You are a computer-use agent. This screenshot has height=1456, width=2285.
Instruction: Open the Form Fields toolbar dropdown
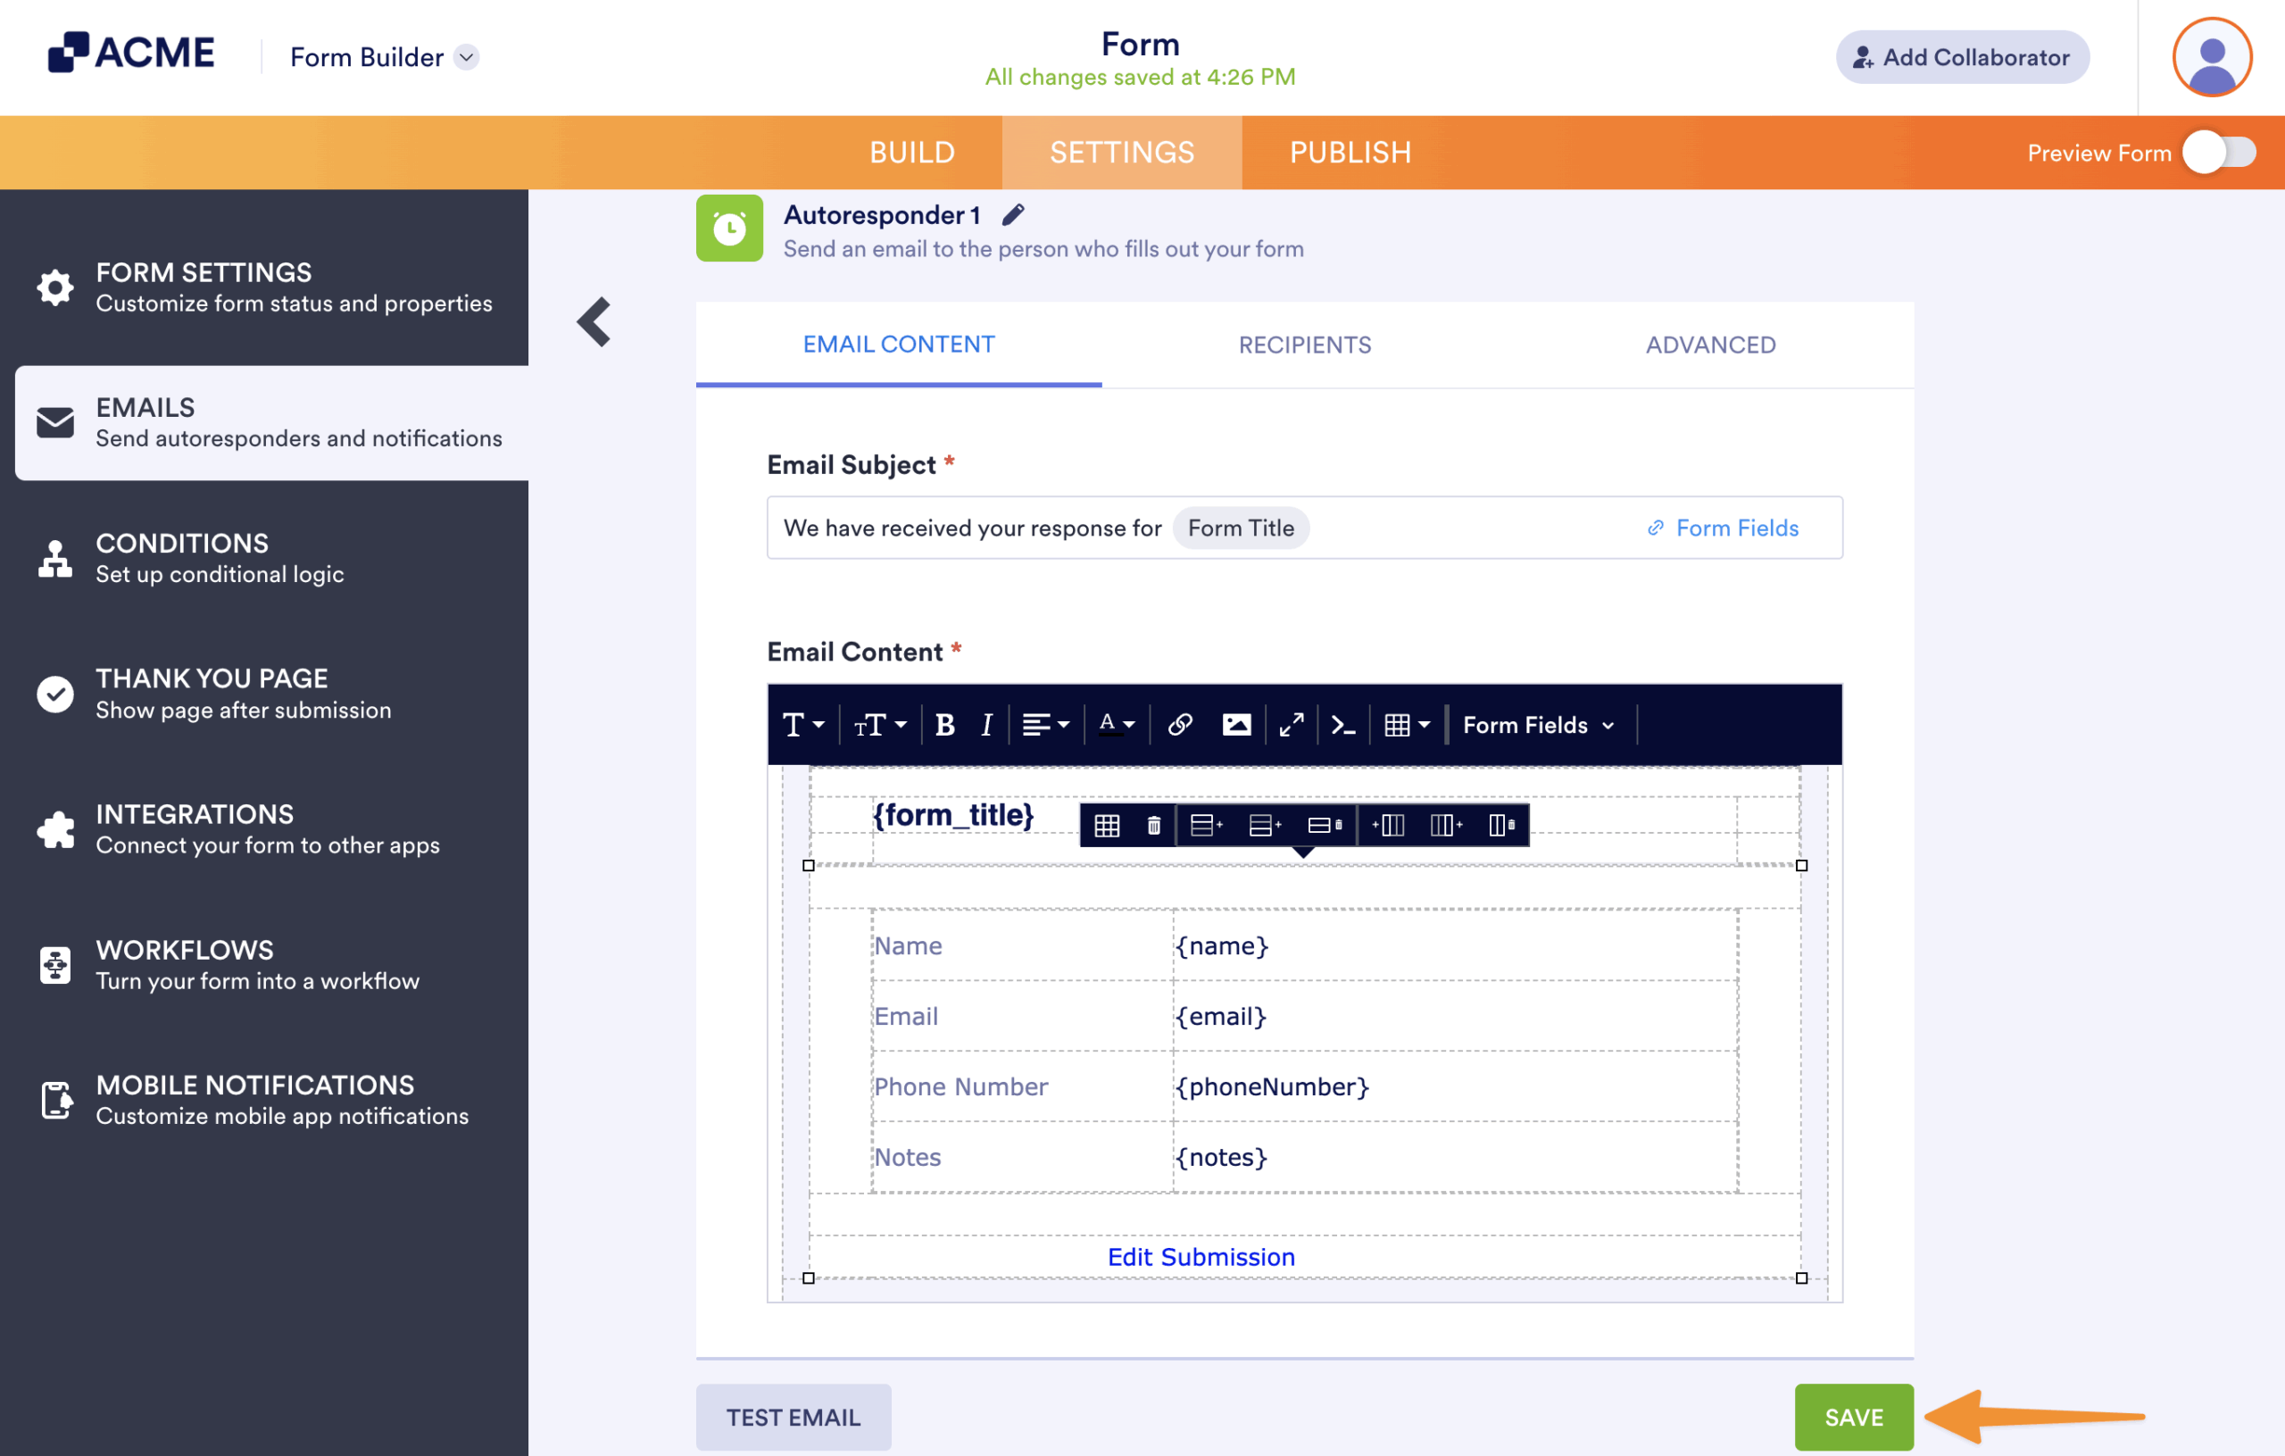tap(1538, 725)
